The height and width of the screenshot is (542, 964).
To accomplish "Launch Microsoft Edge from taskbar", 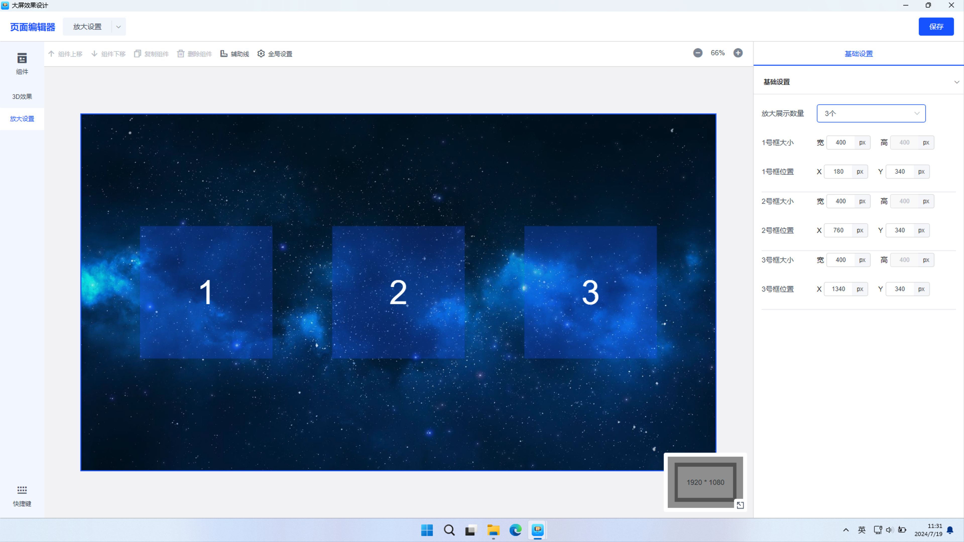I will (515, 530).
